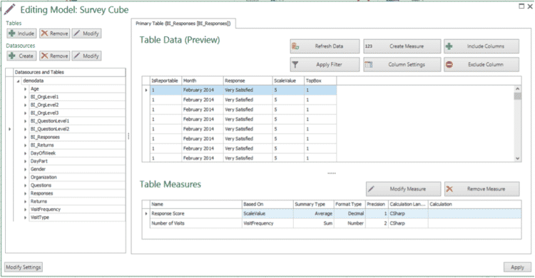This screenshot has height=278, width=535.
Task: Click the Apply button
Action: pyautogui.click(x=517, y=267)
